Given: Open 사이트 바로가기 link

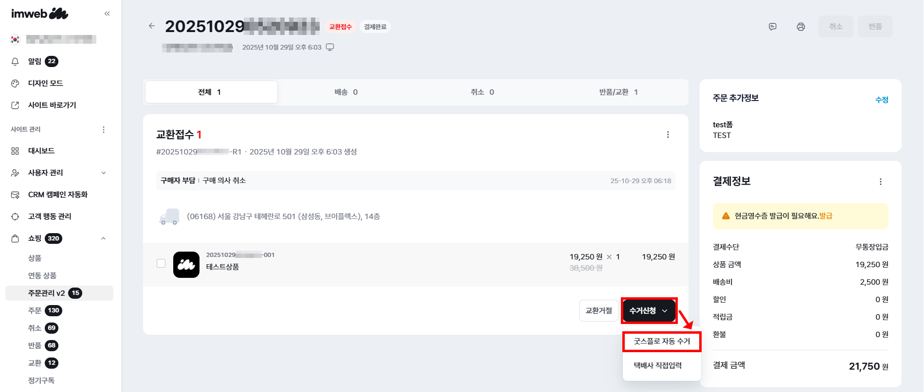Looking at the screenshot, I should [x=52, y=105].
